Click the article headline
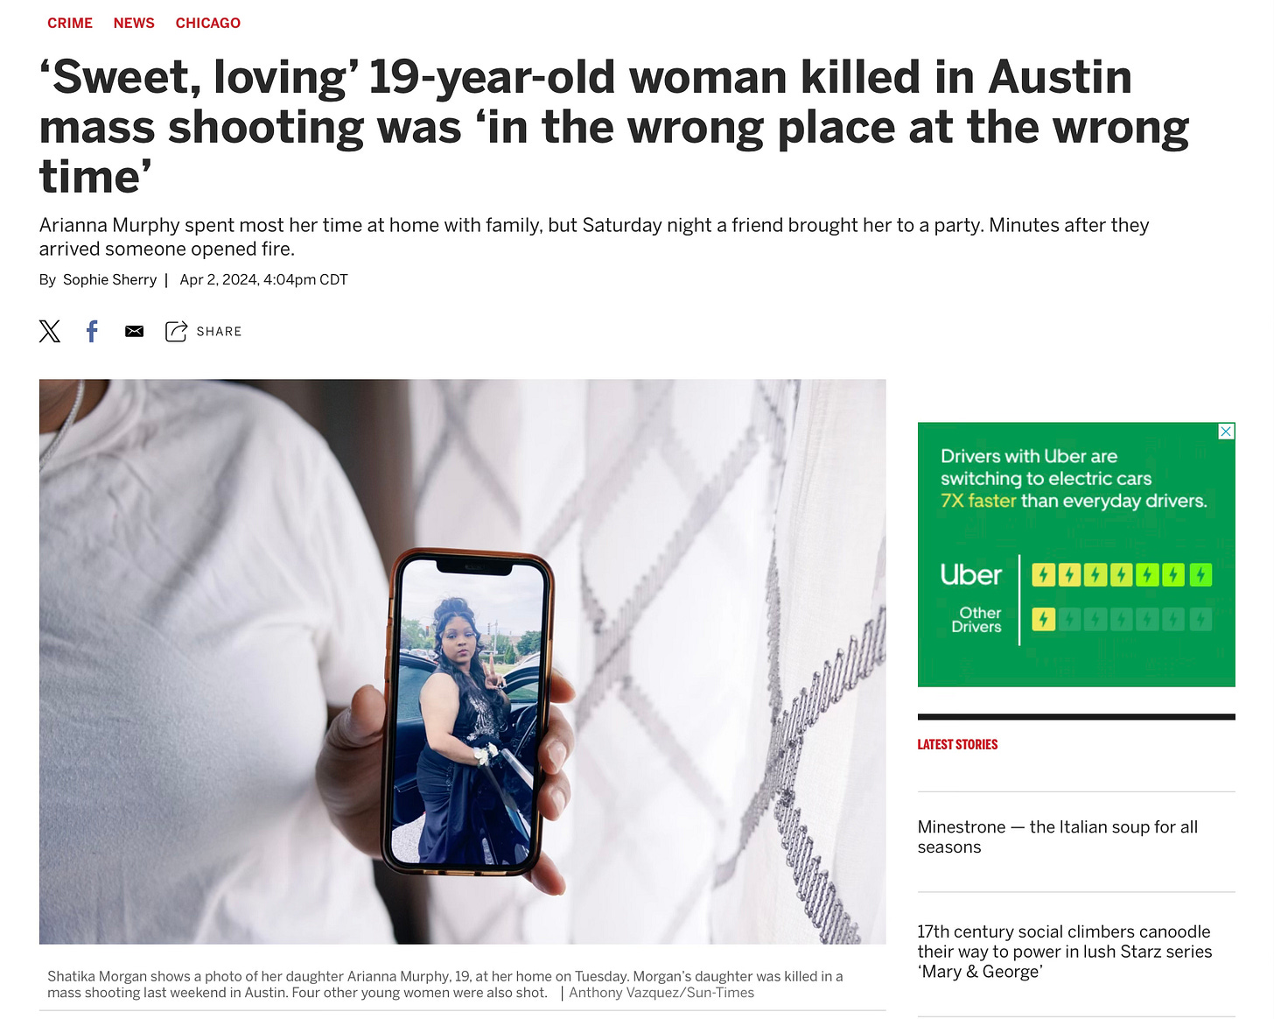 point(614,127)
